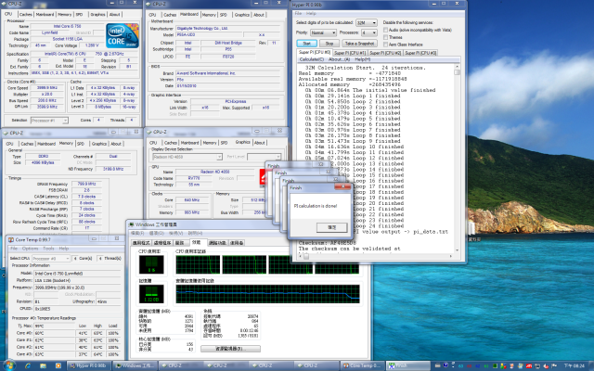
Task: Open the 32M digits dropdown in Hyper PI
Action: 367,22
